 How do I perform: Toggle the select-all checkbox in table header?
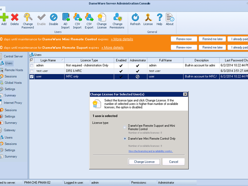tap(32, 60)
